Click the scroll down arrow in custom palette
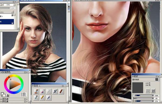162x104 pixels. (67, 101)
